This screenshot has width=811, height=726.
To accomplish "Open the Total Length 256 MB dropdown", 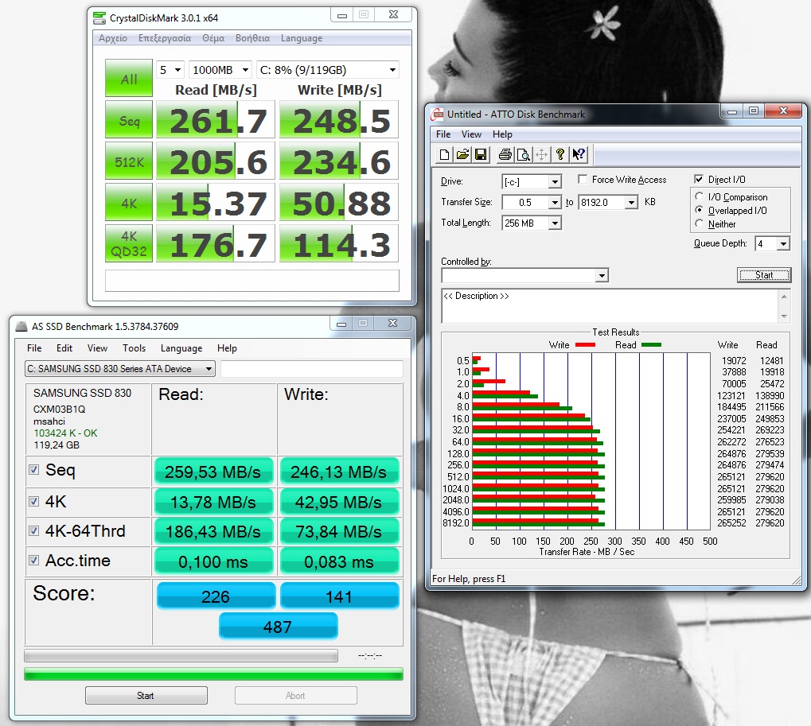I will pos(555,223).
